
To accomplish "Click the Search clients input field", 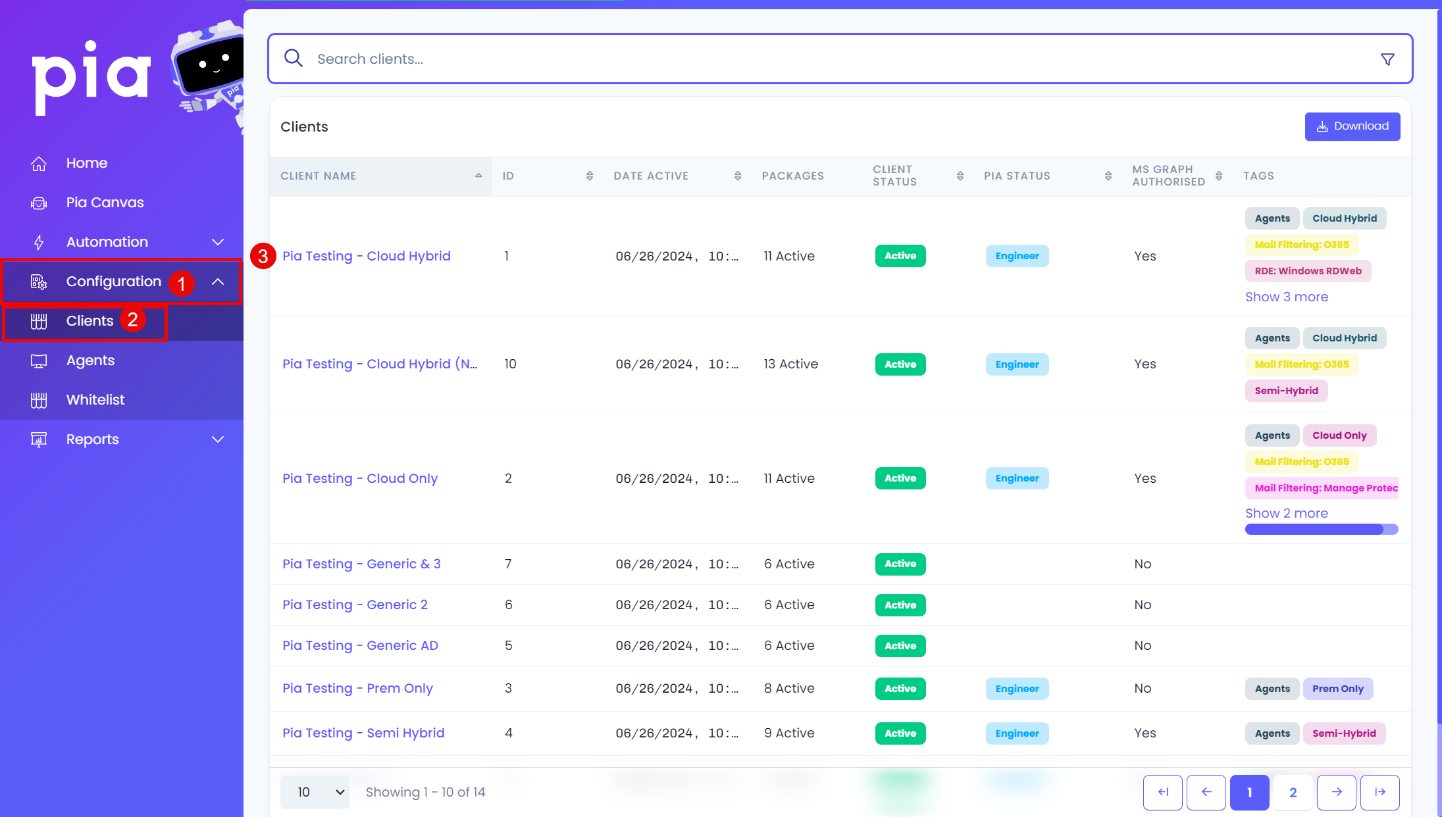I will point(840,59).
